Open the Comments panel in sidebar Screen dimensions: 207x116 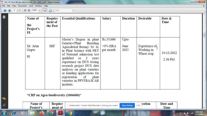[x=4, y=99]
